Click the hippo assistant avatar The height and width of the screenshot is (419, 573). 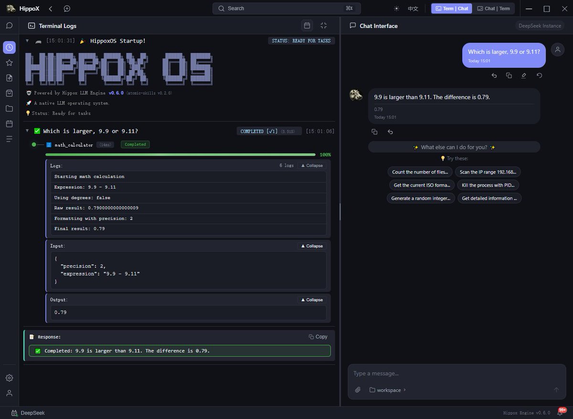click(356, 95)
